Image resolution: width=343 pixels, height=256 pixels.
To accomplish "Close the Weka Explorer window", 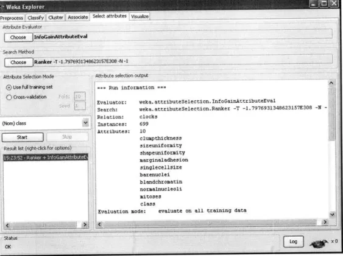I will [334, 3].
